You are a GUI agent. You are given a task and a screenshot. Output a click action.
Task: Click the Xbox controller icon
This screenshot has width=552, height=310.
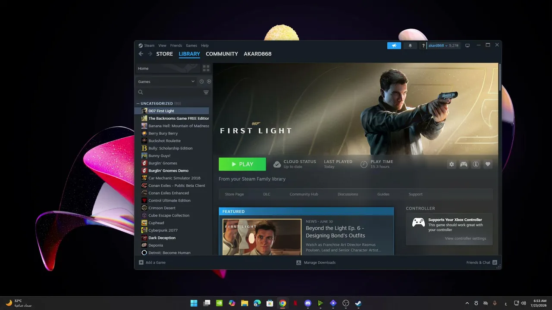(x=418, y=222)
